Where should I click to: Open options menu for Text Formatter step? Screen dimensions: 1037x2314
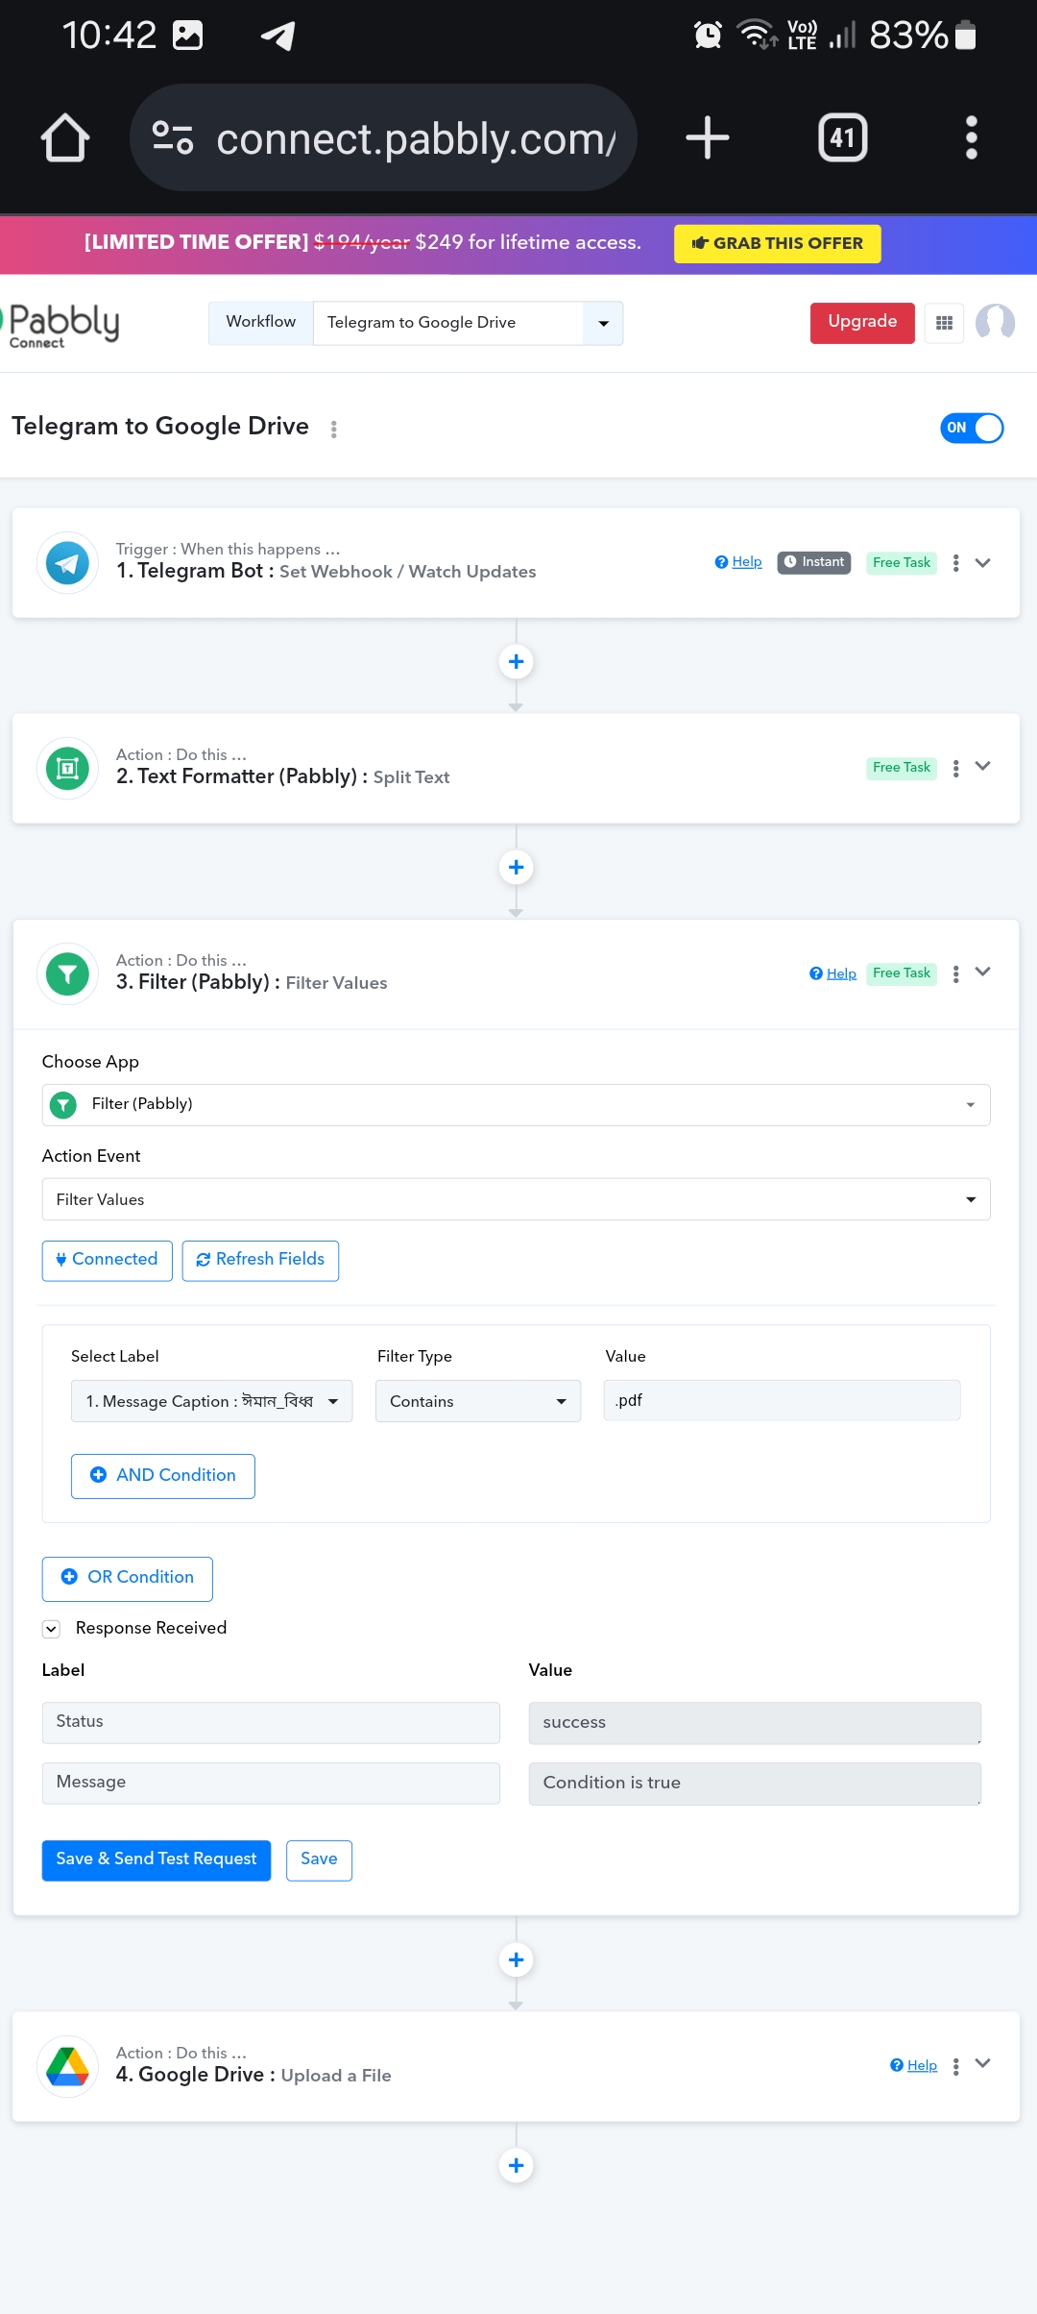pyautogui.click(x=955, y=769)
